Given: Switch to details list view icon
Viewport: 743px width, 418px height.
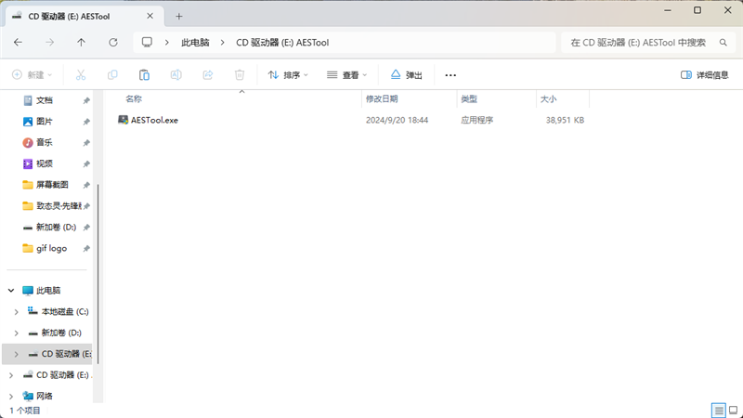Looking at the screenshot, I should [x=718, y=410].
